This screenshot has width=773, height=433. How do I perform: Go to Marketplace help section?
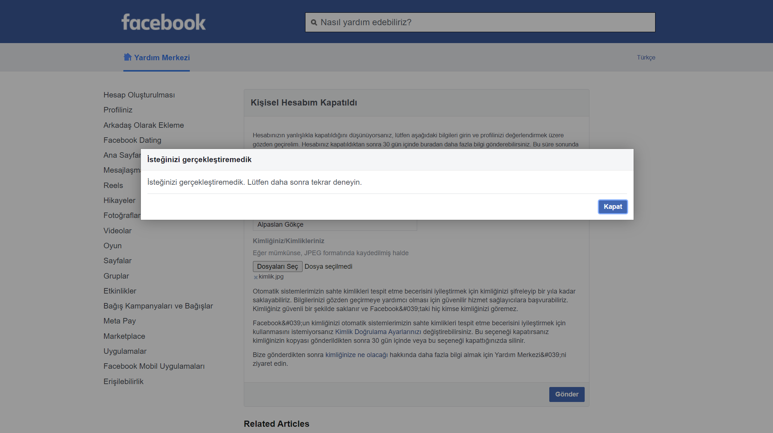tap(124, 336)
